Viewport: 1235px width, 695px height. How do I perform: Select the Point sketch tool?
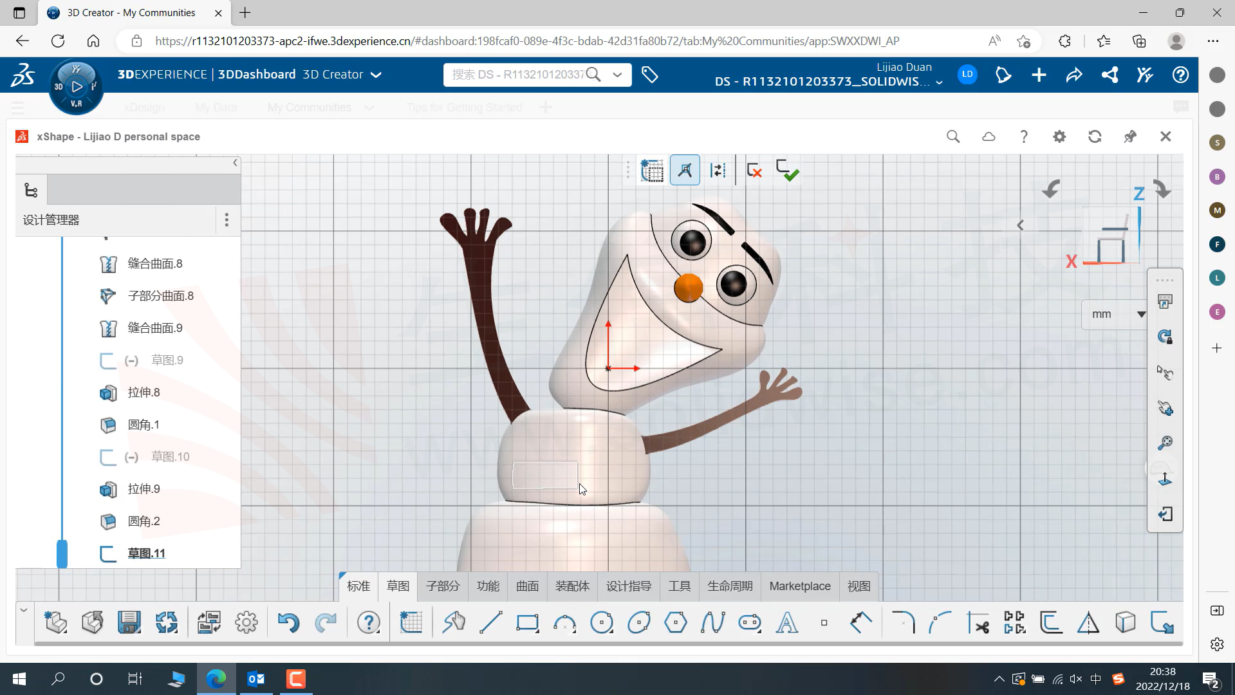coord(824,622)
